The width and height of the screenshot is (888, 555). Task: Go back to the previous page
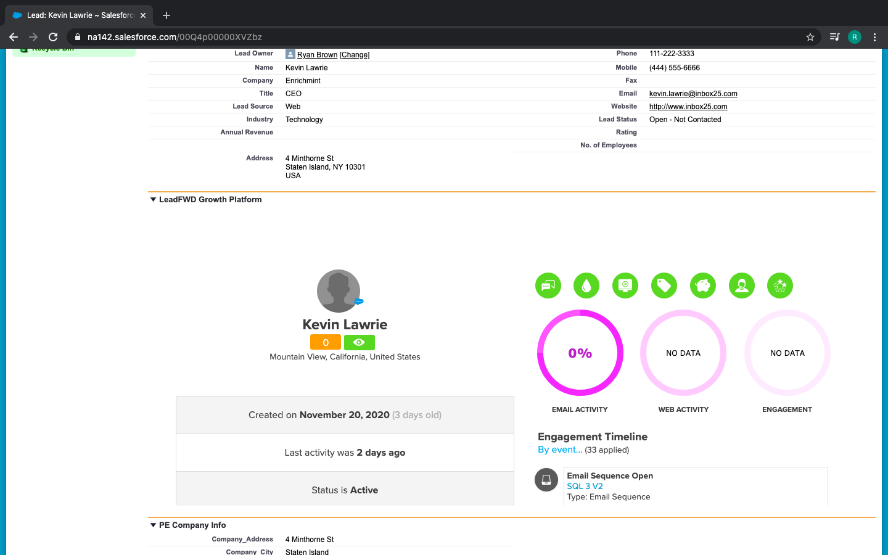(x=14, y=37)
